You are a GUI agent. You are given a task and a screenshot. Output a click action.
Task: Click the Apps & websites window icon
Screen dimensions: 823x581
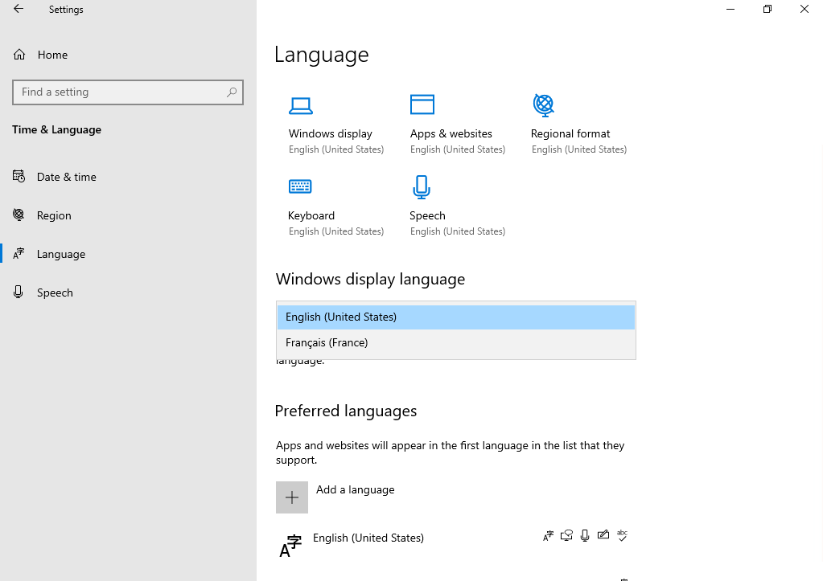pos(422,104)
